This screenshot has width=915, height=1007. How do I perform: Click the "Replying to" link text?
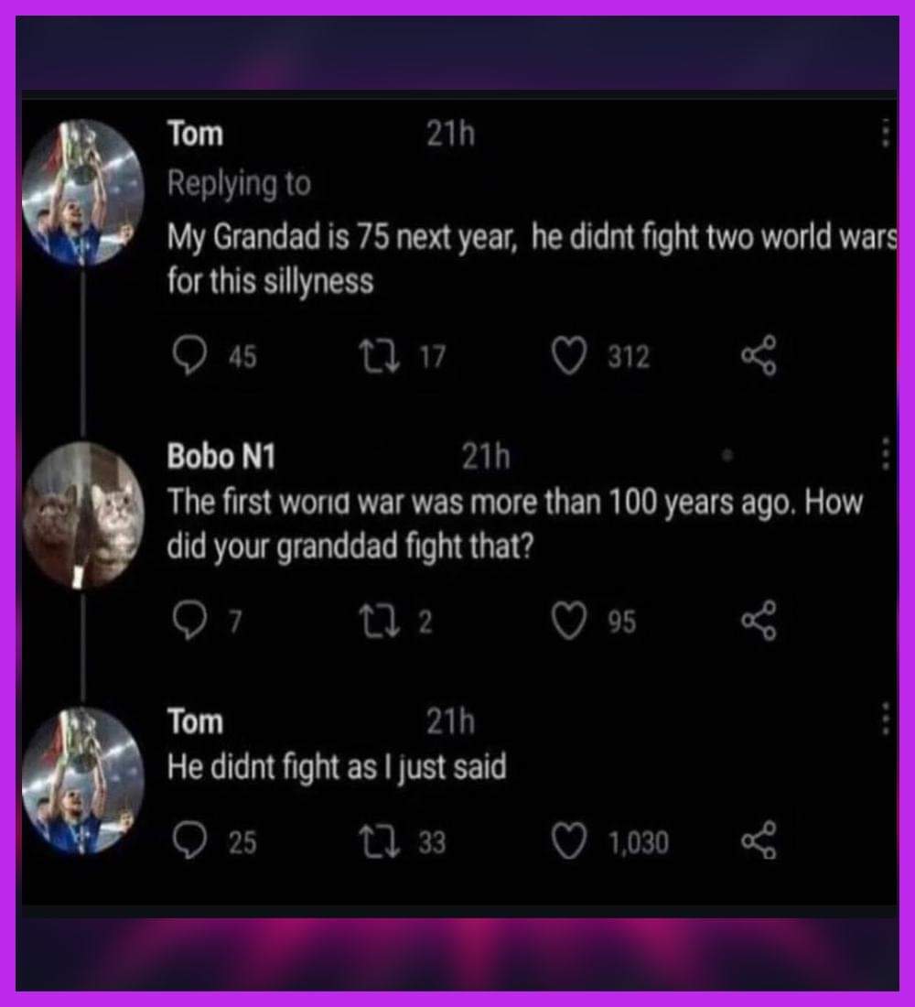(239, 184)
